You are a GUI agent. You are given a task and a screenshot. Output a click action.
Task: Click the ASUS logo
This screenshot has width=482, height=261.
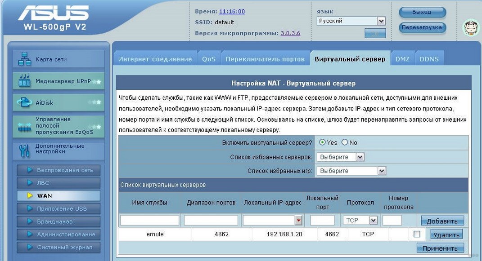point(53,13)
